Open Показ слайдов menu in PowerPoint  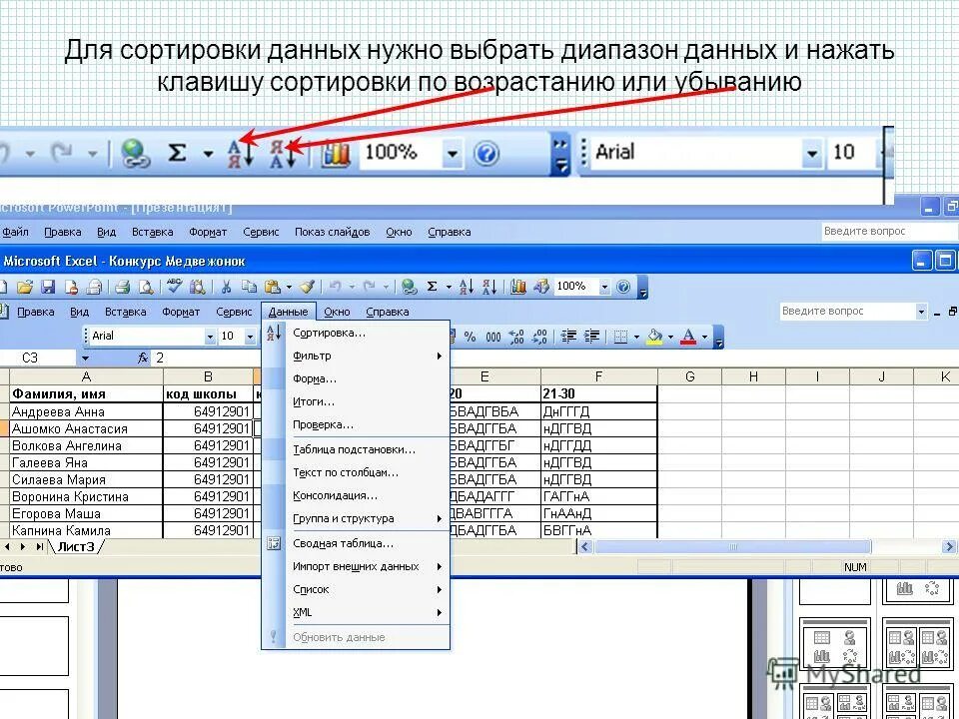(332, 233)
